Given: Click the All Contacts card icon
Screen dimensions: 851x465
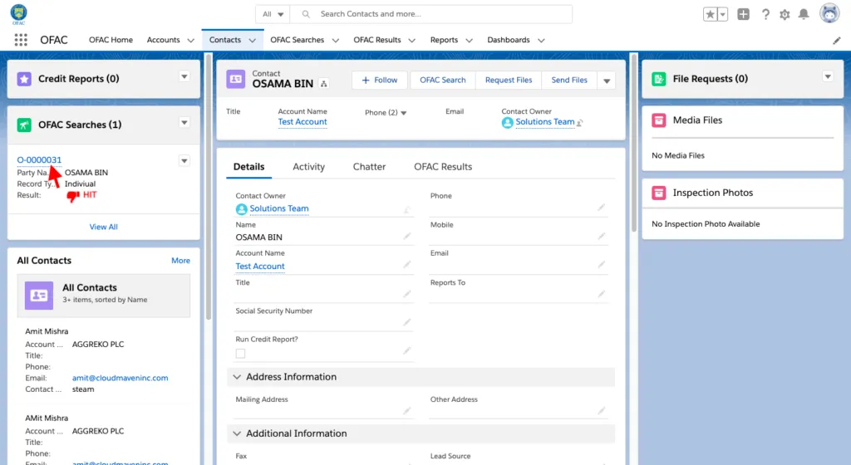Looking at the screenshot, I should [39, 296].
